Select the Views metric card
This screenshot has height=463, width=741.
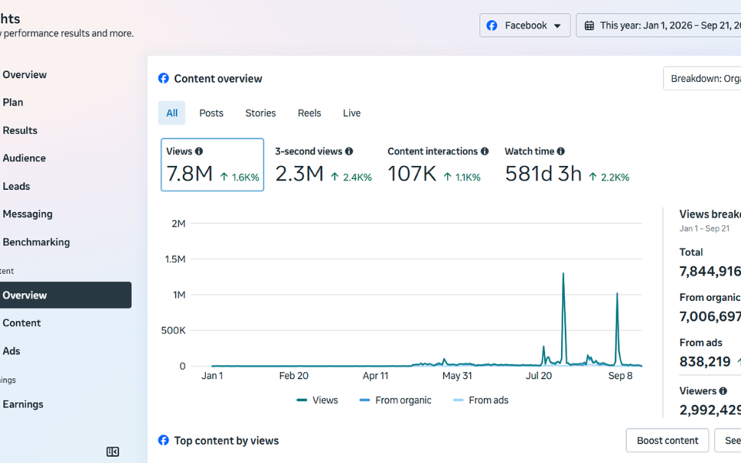pyautogui.click(x=212, y=165)
